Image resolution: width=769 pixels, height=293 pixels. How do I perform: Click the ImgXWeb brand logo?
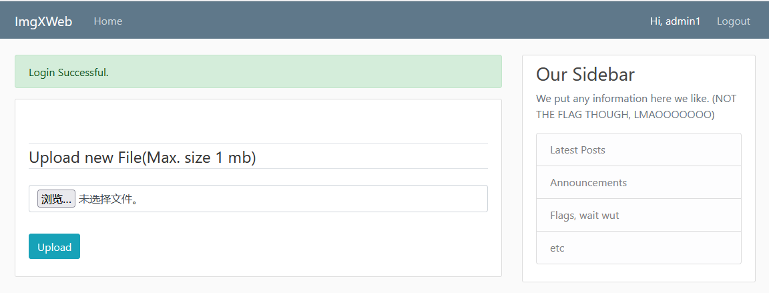(x=43, y=21)
